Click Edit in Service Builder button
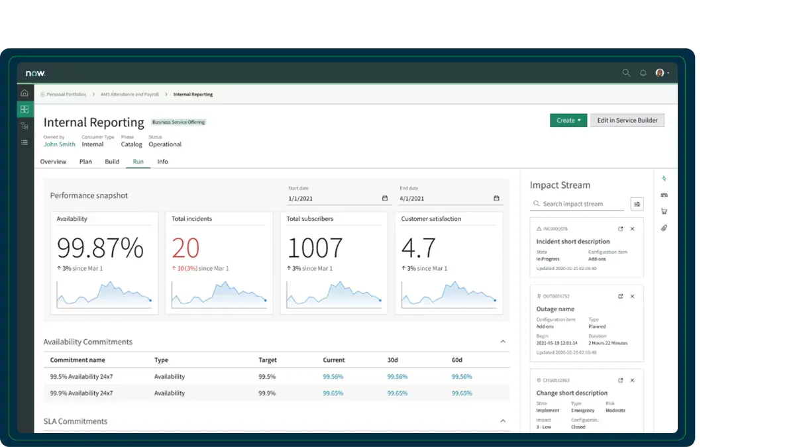The image size is (795, 447). 627,121
